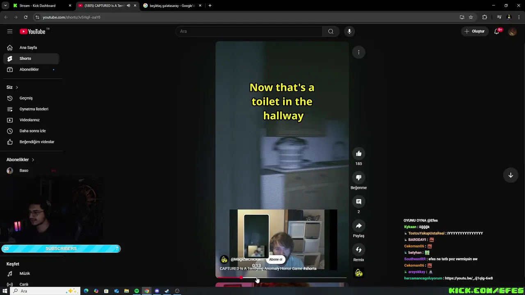Open File Explorer from taskbar

[x=126, y=291]
